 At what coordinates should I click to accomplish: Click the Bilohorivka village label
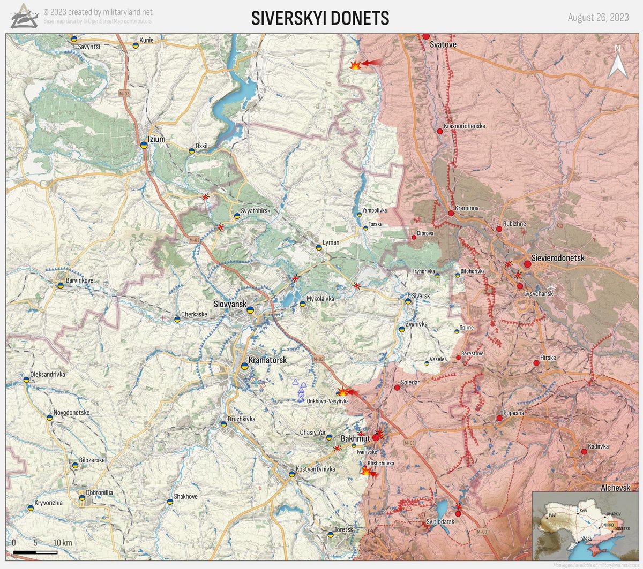473,271
